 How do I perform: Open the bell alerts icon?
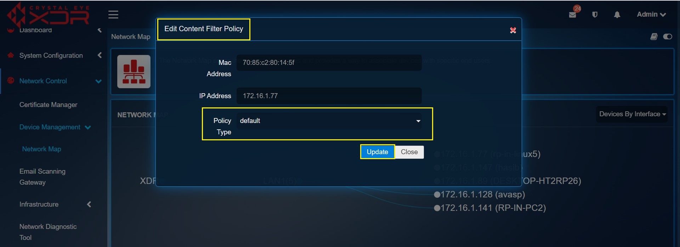pyautogui.click(x=617, y=15)
